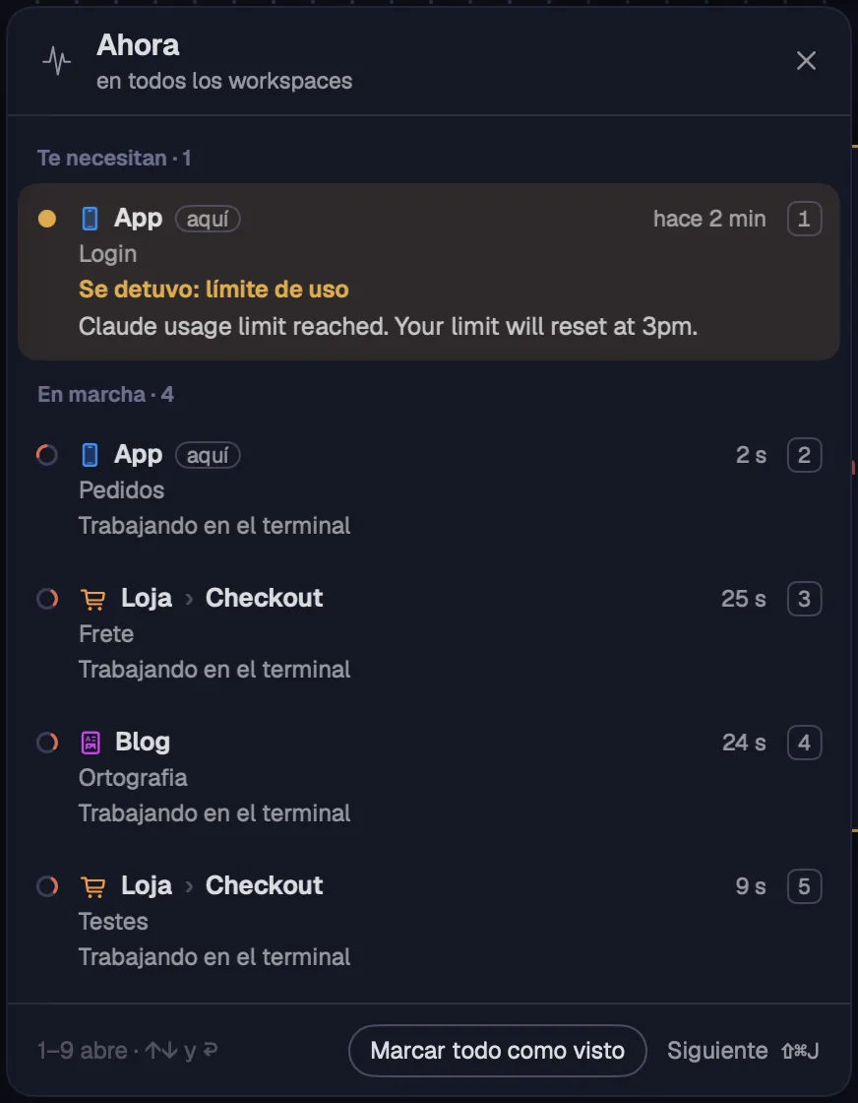This screenshot has width=858, height=1103.
Task: Open the Ortografia task in Blog
Action: click(429, 777)
